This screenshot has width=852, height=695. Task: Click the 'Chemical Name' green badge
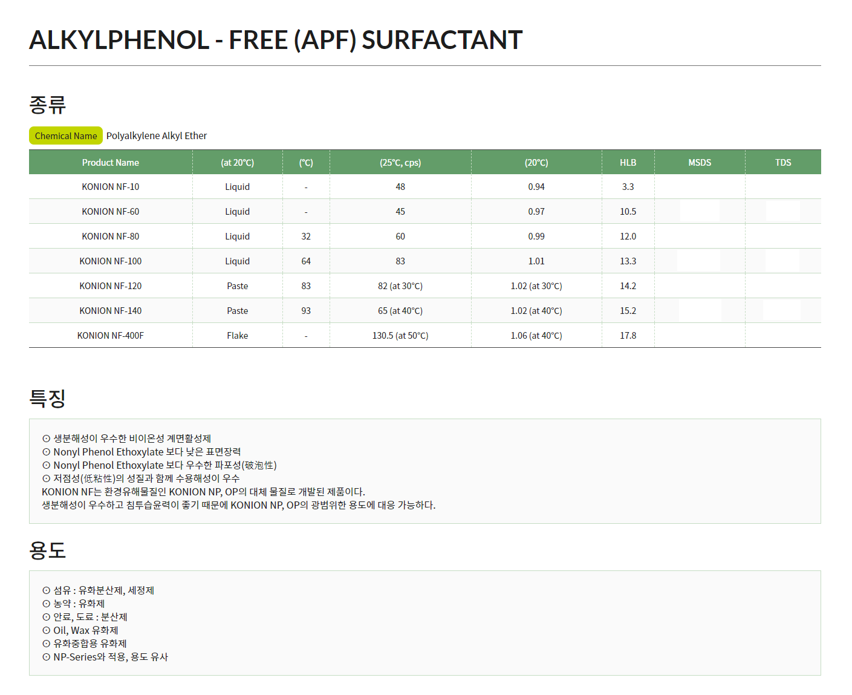[66, 135]
